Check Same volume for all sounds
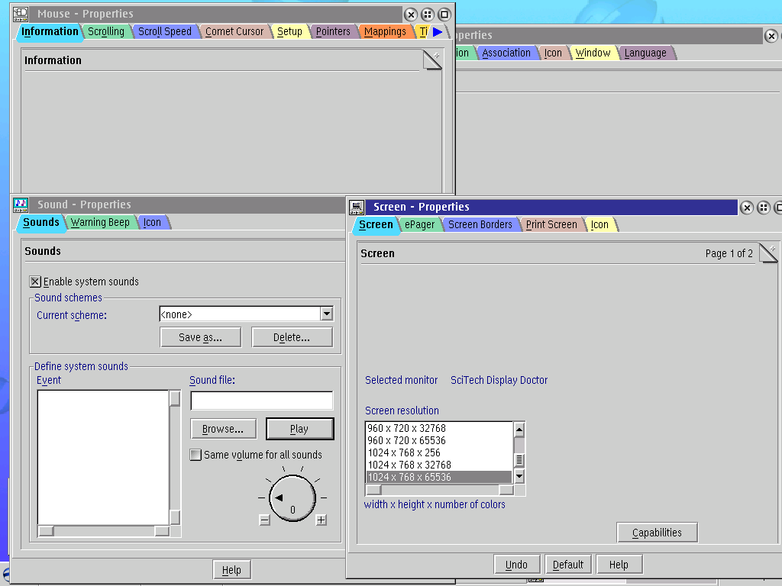 pyautogui.click(x=195, y=455)
